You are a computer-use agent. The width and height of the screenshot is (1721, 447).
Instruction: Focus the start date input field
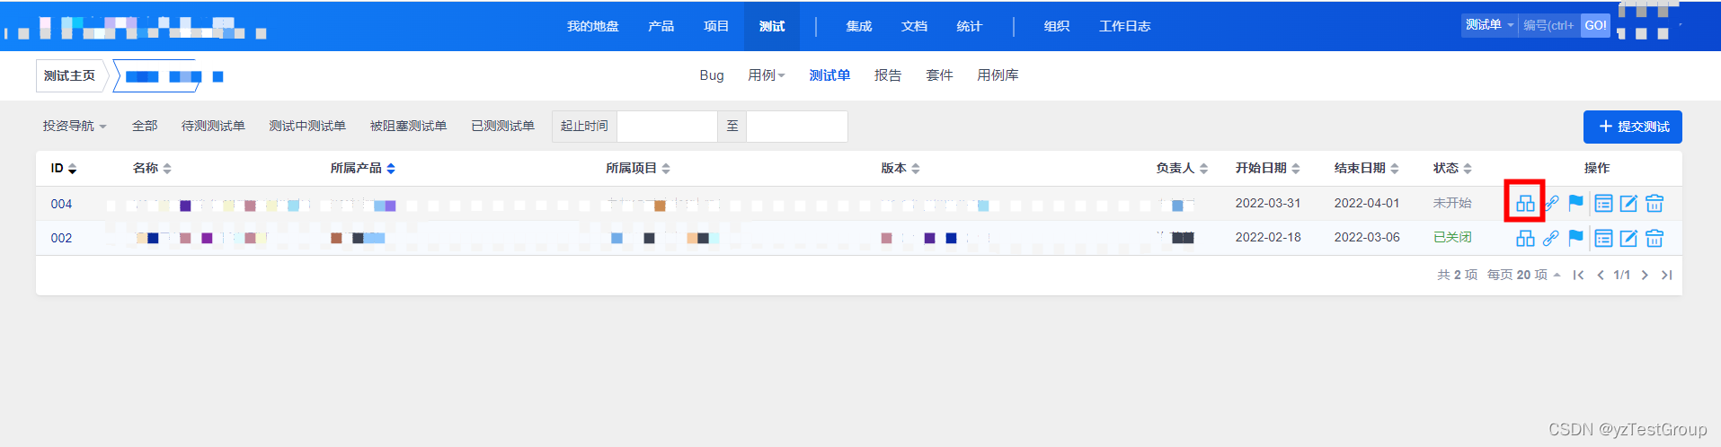pyautogui.click(x=668, y=127)
